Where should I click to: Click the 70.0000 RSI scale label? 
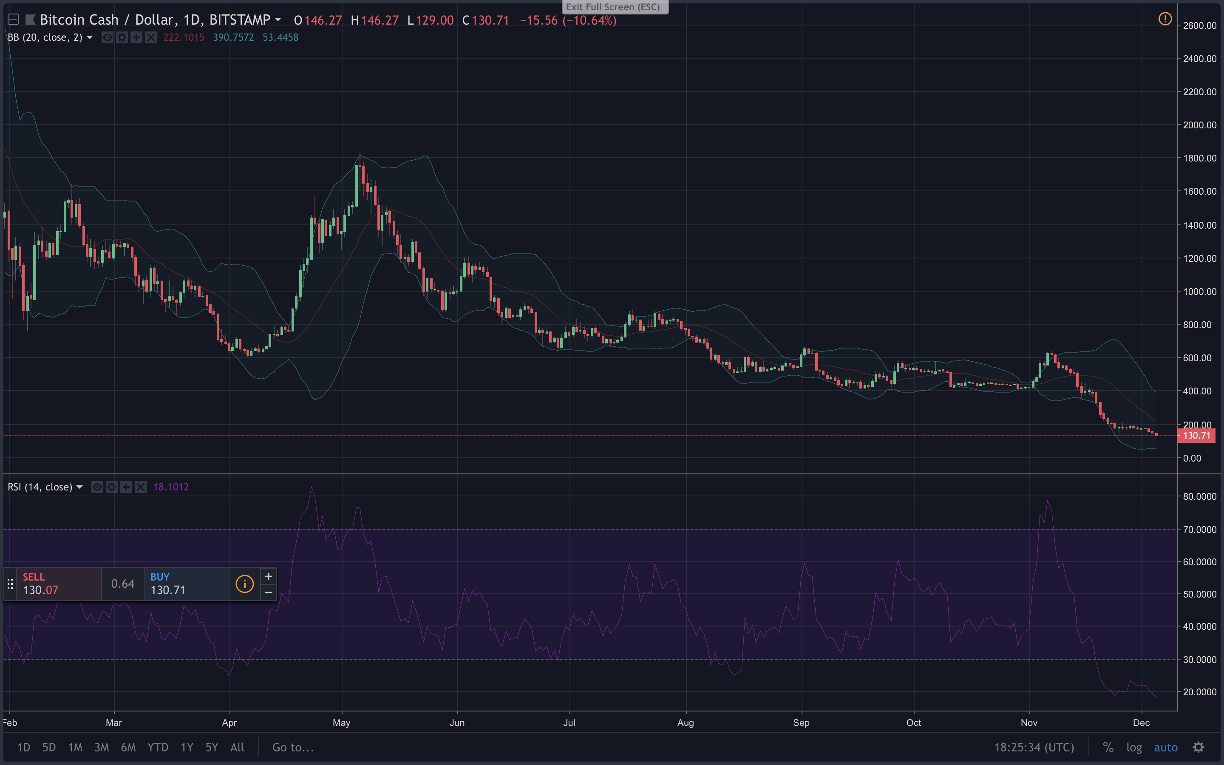point(1199,530)
